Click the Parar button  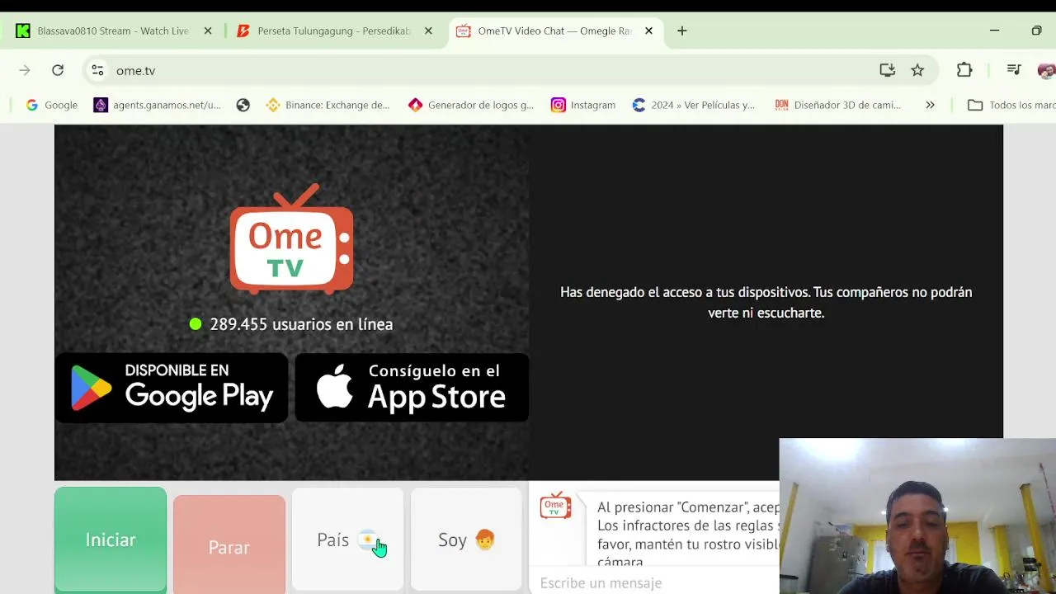pyautogui.click(x=229, y=544)
